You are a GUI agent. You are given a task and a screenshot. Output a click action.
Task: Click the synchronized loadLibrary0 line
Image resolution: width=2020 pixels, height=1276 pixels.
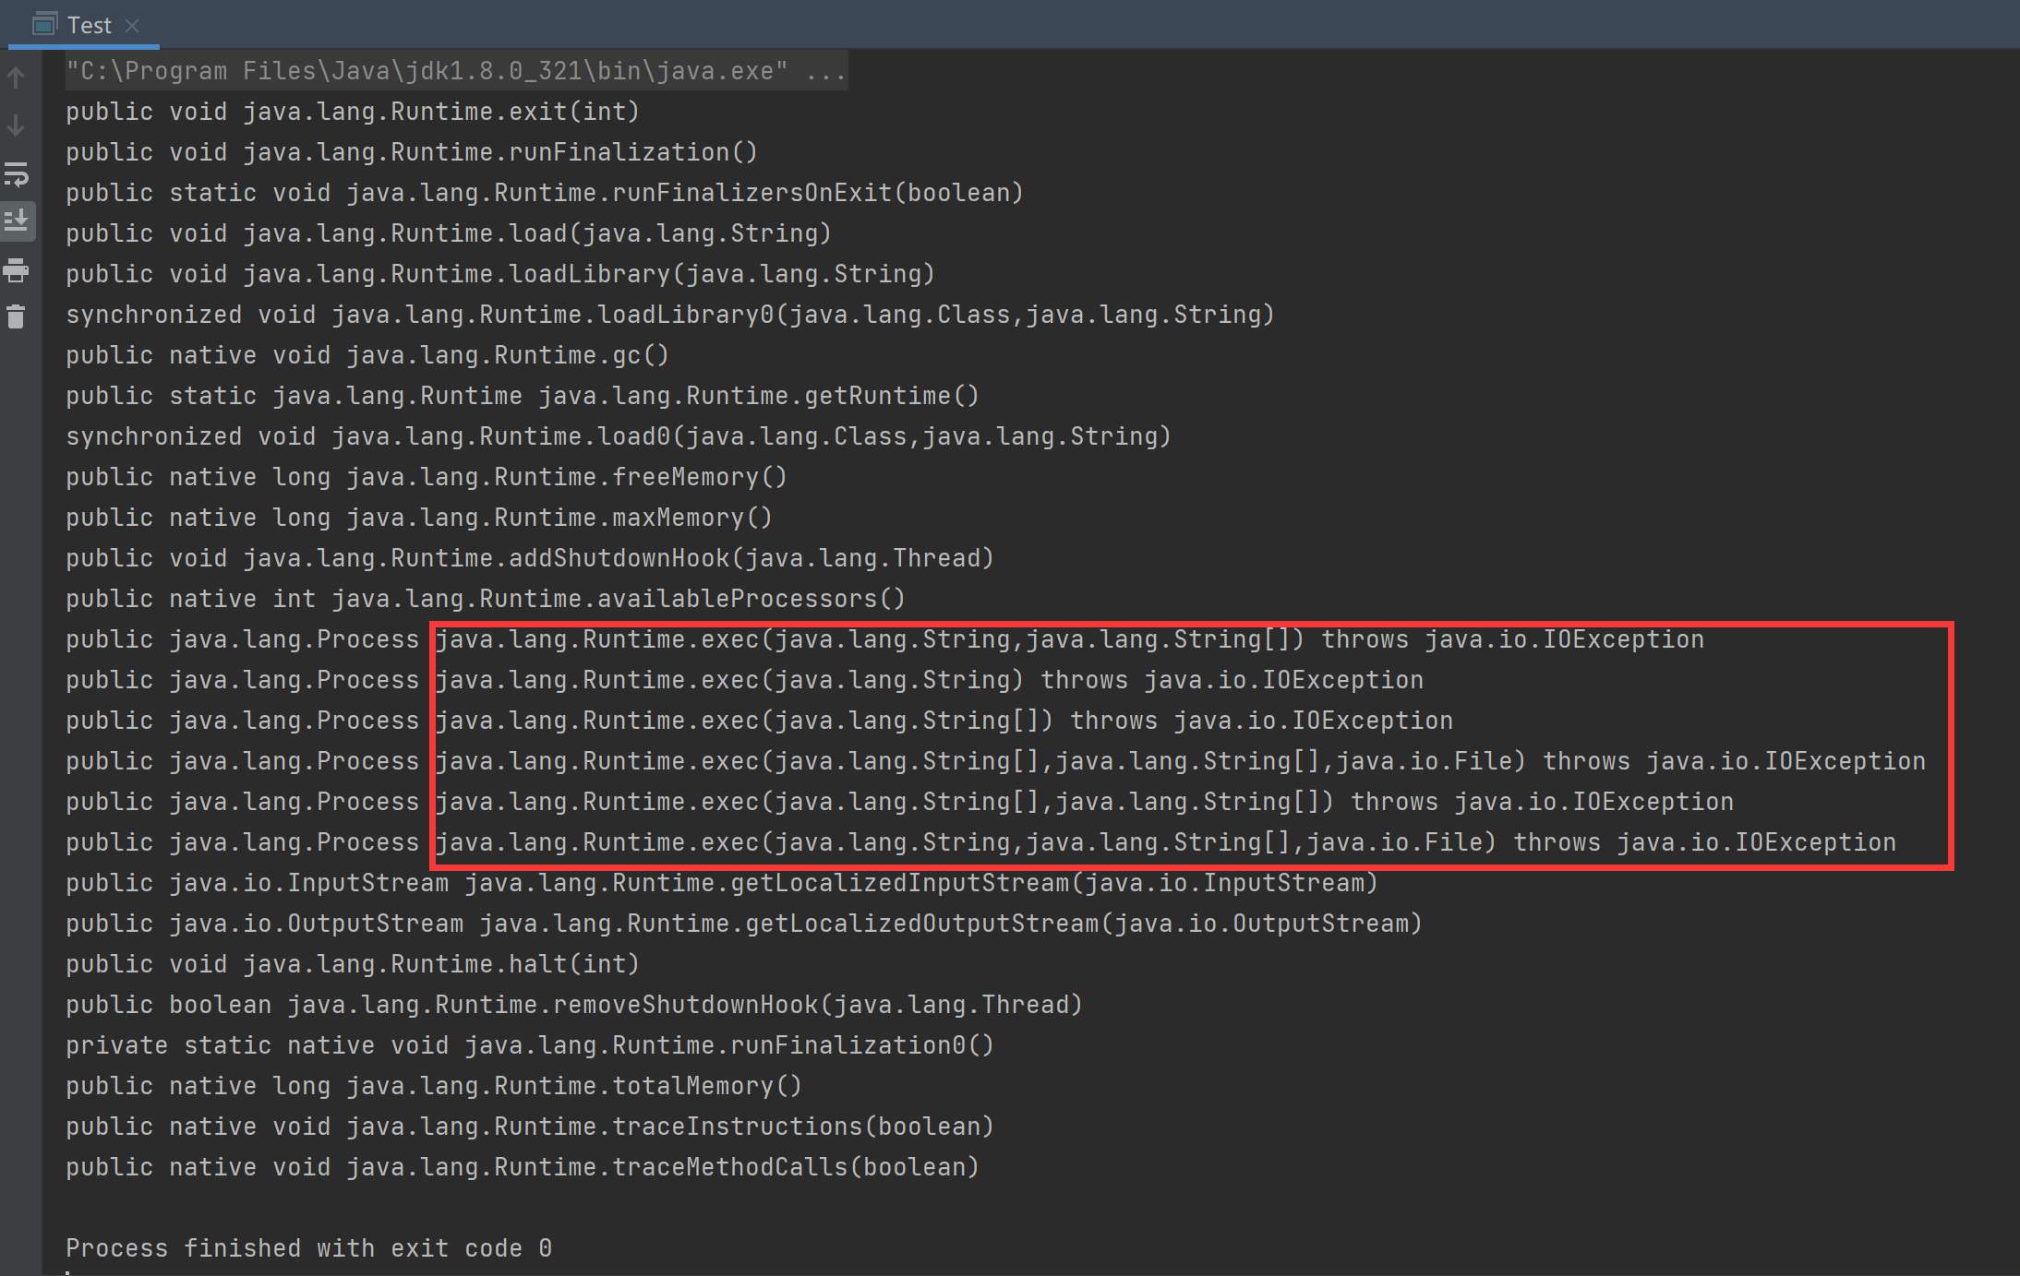(x=670, y=315)
